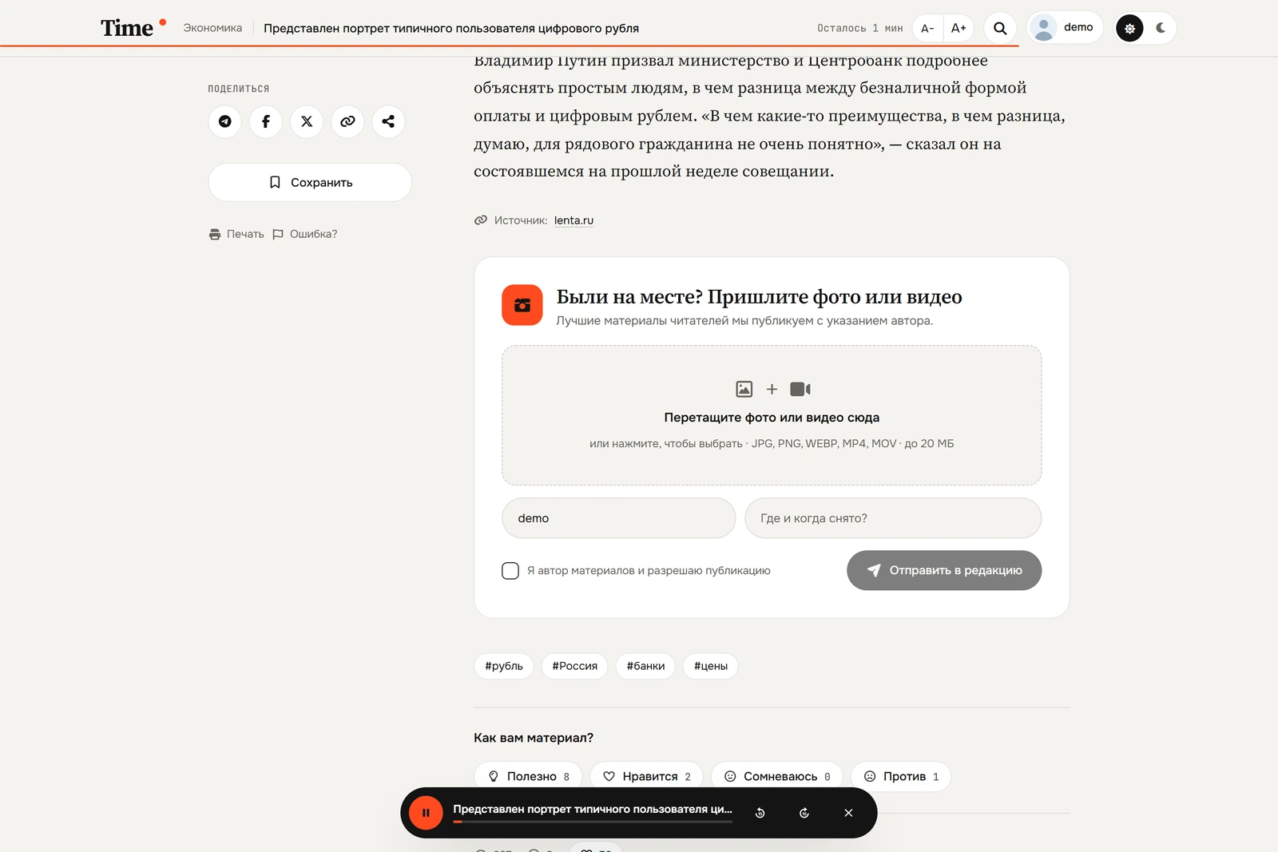
Task: Click the orange camera icon in upload card
Action: (x=522, y=305)
